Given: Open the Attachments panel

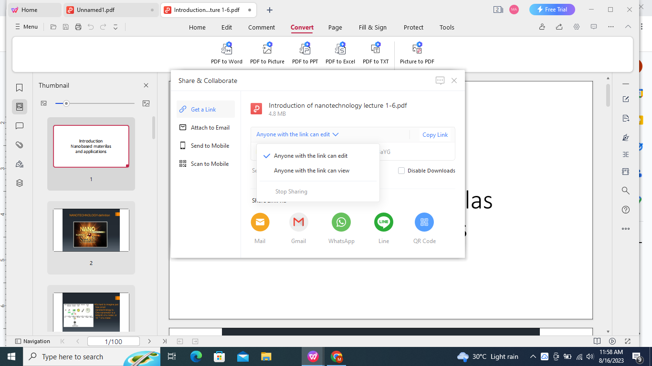Looking at the screenshot, I should [x=19, y=145].
